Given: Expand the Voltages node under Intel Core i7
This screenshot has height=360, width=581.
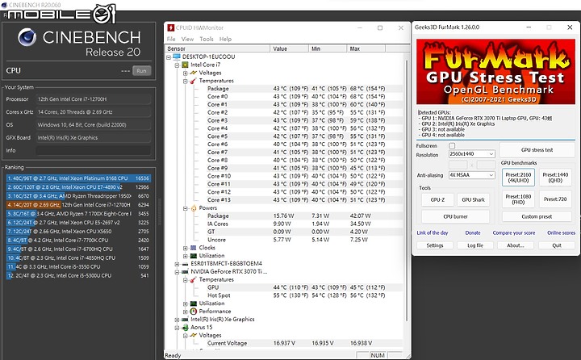Looking at the screenshot, I should [186, 73].
